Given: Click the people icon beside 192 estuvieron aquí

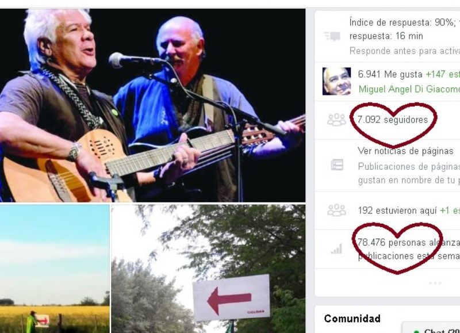Looking at the screenshot, I should pos(336,210).
